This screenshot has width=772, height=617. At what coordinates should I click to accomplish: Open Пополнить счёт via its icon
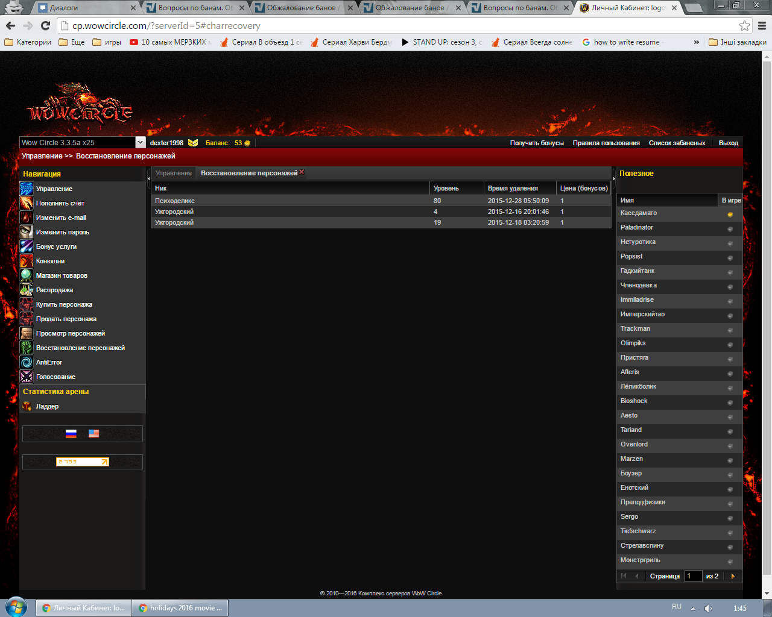tap(27, 203)
